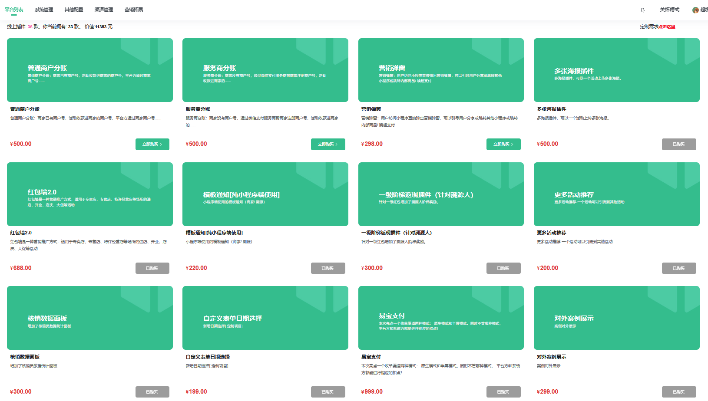Click the 核销数据面板 title text
708x401 pixels.
[x=25, y=357]
